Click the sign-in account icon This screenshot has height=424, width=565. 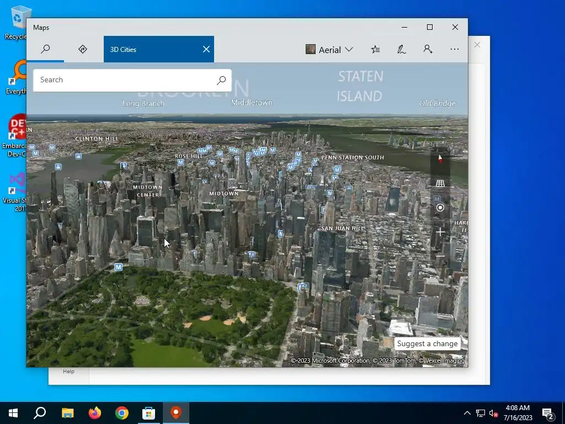click(428, 49)
